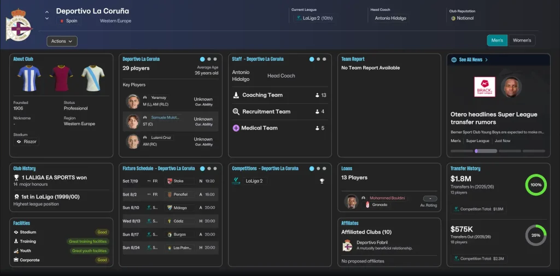Open Luismi Cruz's player portrait
The image size is (560, 276).
pos(132,142)
